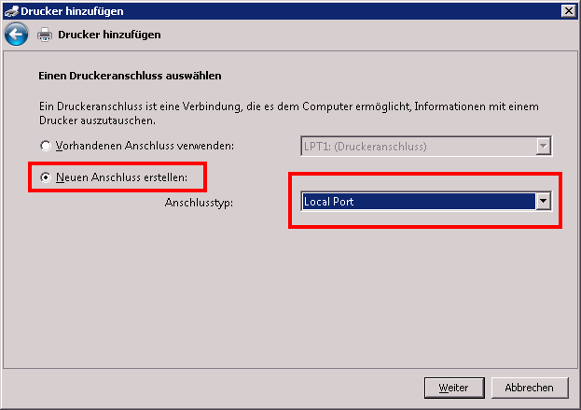
Task: Close the Drucker hinzufügen dialog
Action: (x=568, y=10)
